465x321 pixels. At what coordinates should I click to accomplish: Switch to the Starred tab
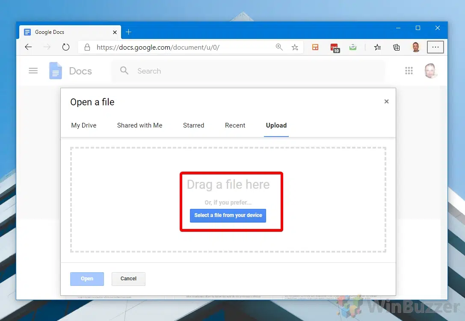(194, 125)
